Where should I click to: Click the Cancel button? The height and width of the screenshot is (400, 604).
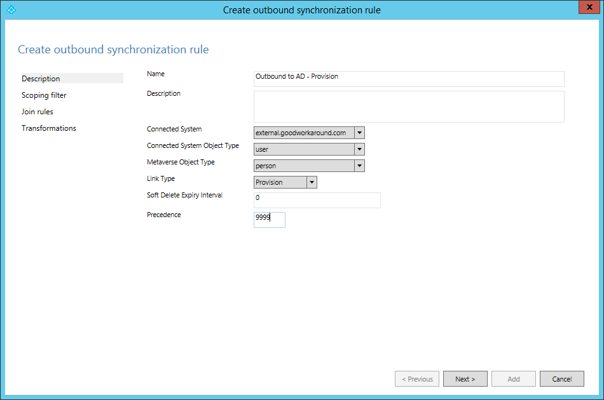pos(561,379)
